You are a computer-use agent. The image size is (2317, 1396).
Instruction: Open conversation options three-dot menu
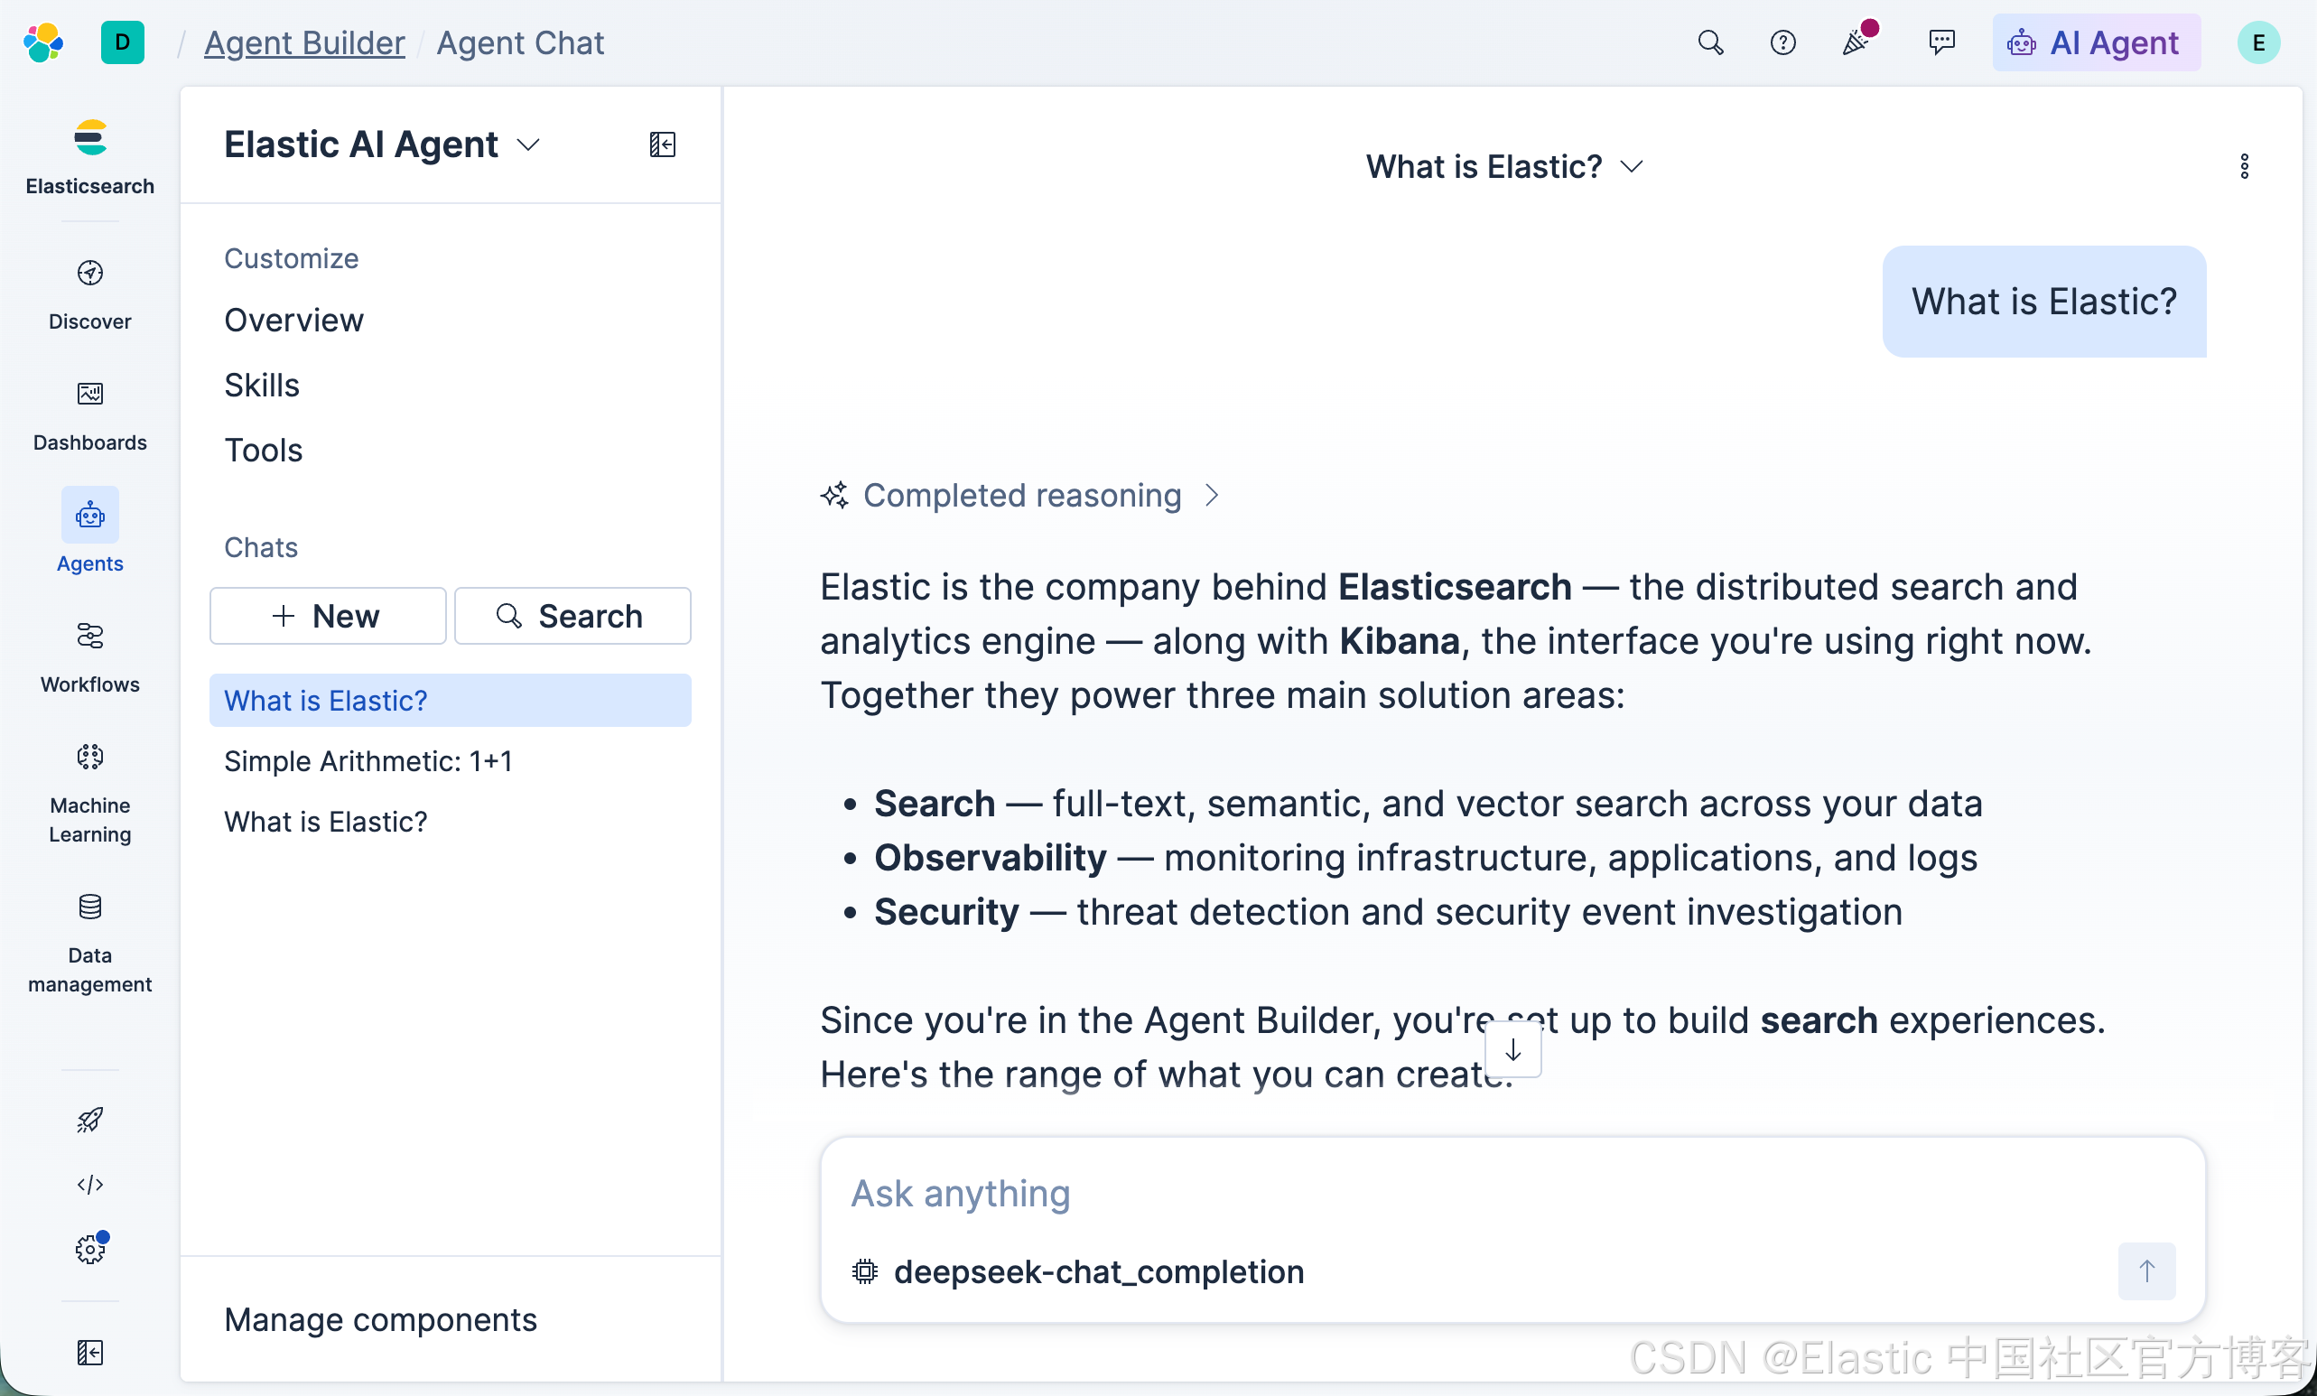[2245, 166]
